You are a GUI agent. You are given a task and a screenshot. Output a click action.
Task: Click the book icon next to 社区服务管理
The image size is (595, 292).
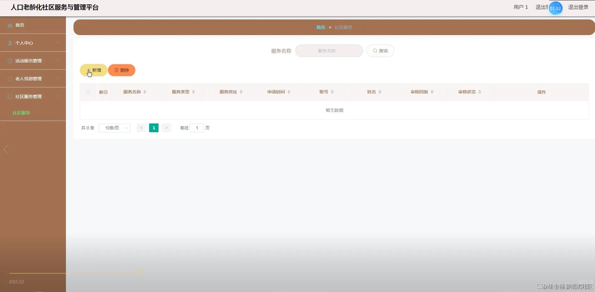9,96
